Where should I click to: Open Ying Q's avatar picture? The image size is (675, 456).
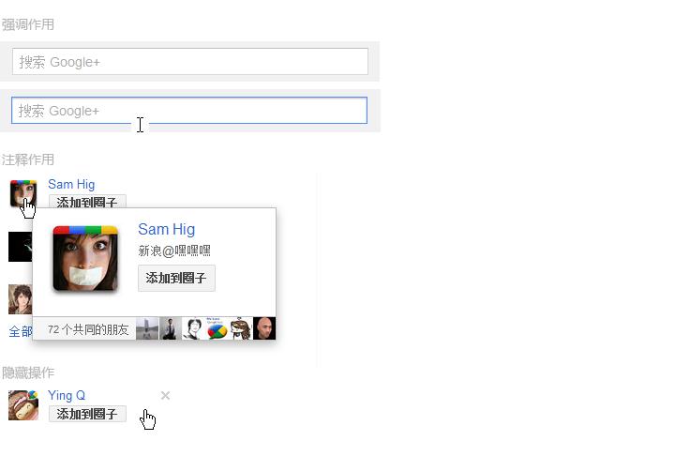23,405
